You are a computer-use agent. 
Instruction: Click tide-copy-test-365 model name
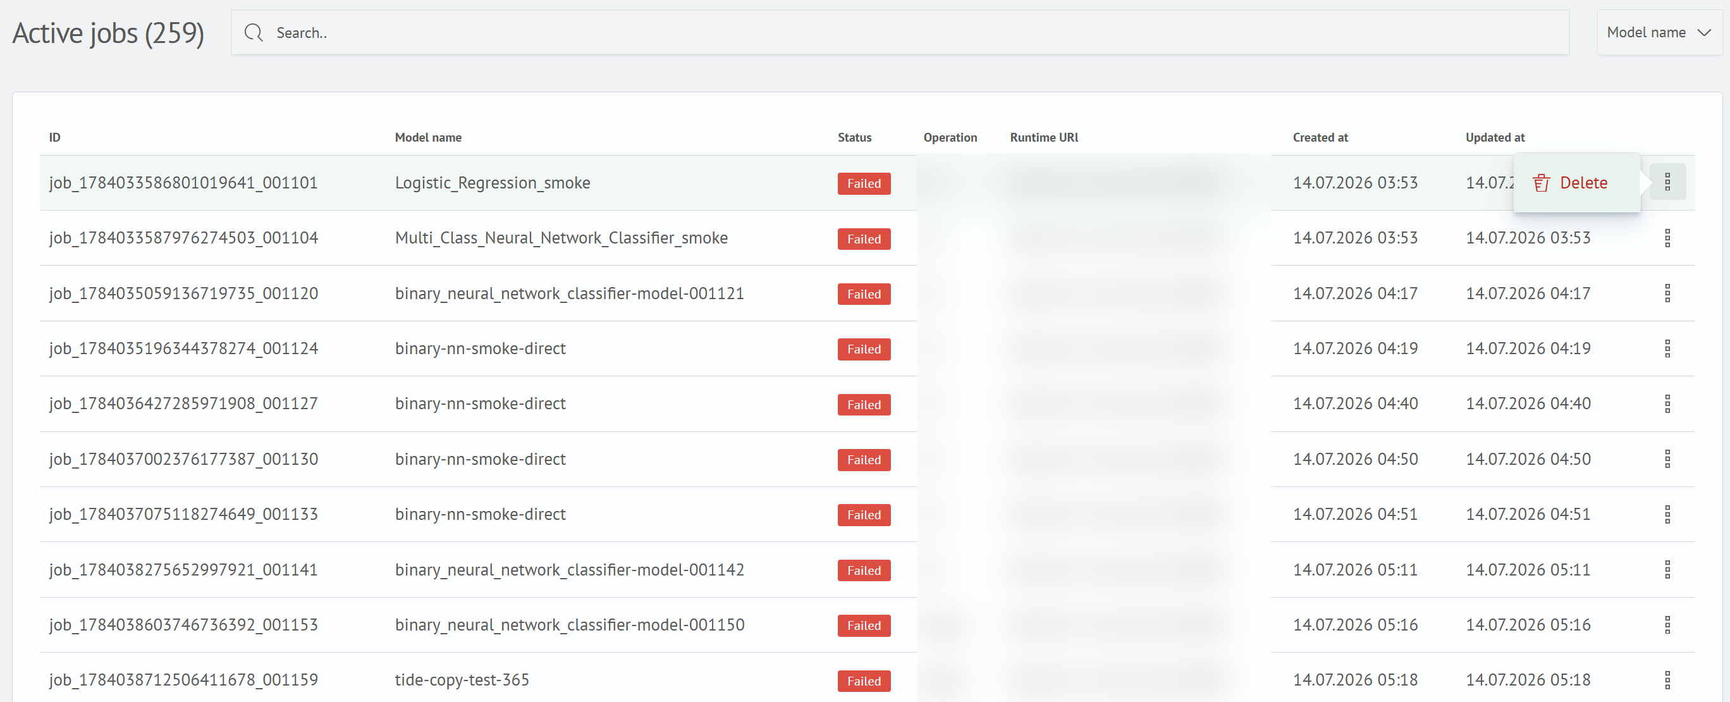click(462, 680)
